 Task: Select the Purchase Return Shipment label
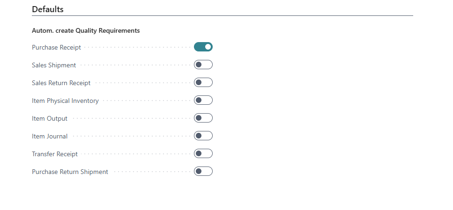point(70,172)
